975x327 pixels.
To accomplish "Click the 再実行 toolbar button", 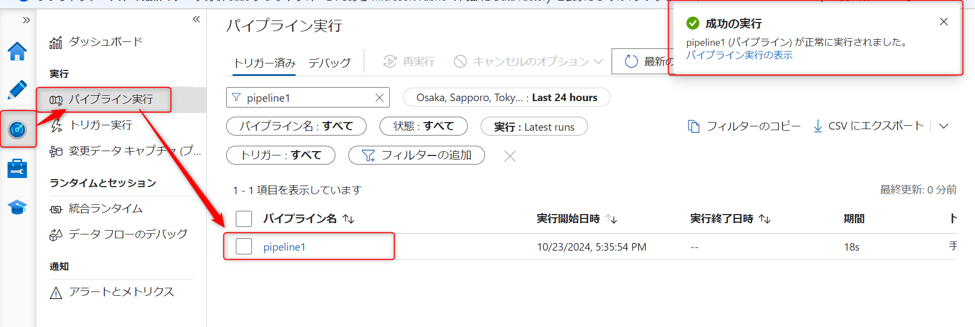I will [409, 62].
